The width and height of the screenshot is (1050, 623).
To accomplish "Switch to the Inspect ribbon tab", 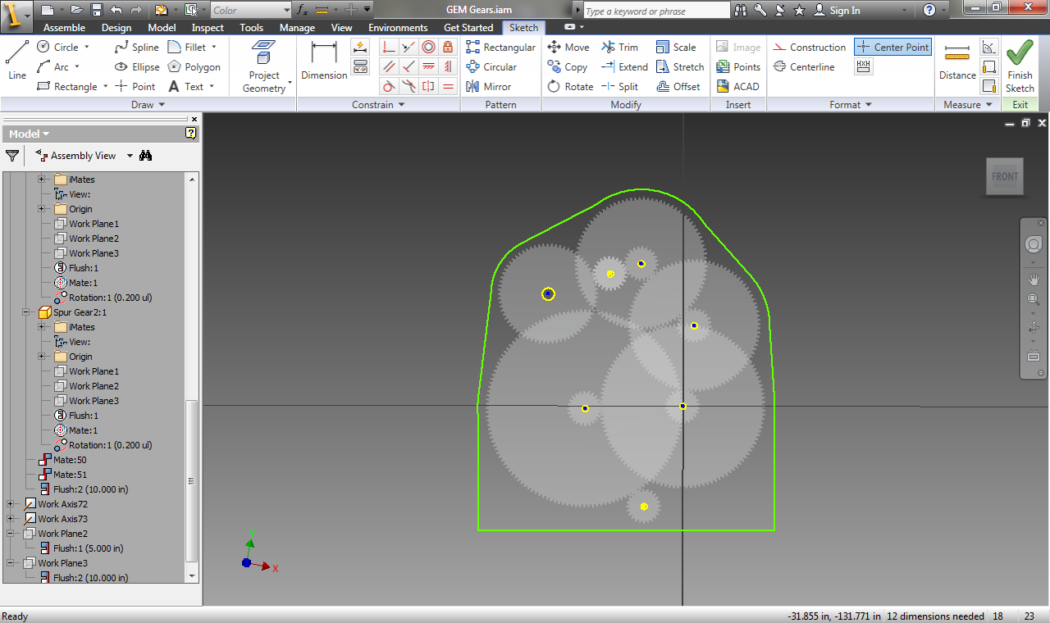I will tap(208, 27).
